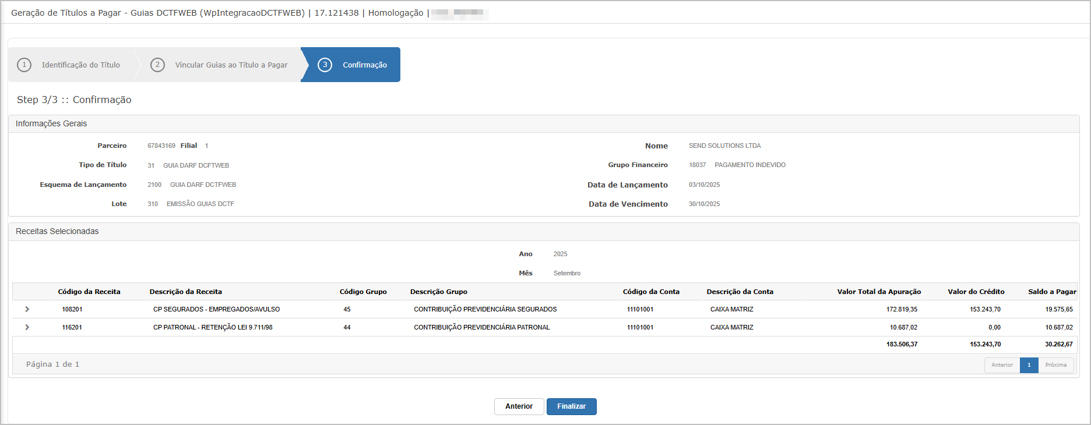
Task: Go to Identificação do Título step
Action: click(x=80, y=65)
